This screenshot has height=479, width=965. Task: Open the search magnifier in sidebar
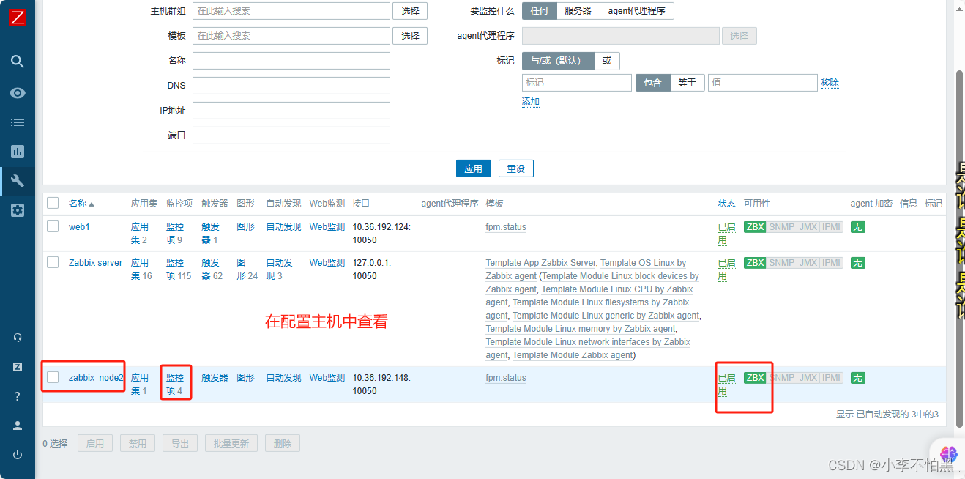[x=18, y=62]
